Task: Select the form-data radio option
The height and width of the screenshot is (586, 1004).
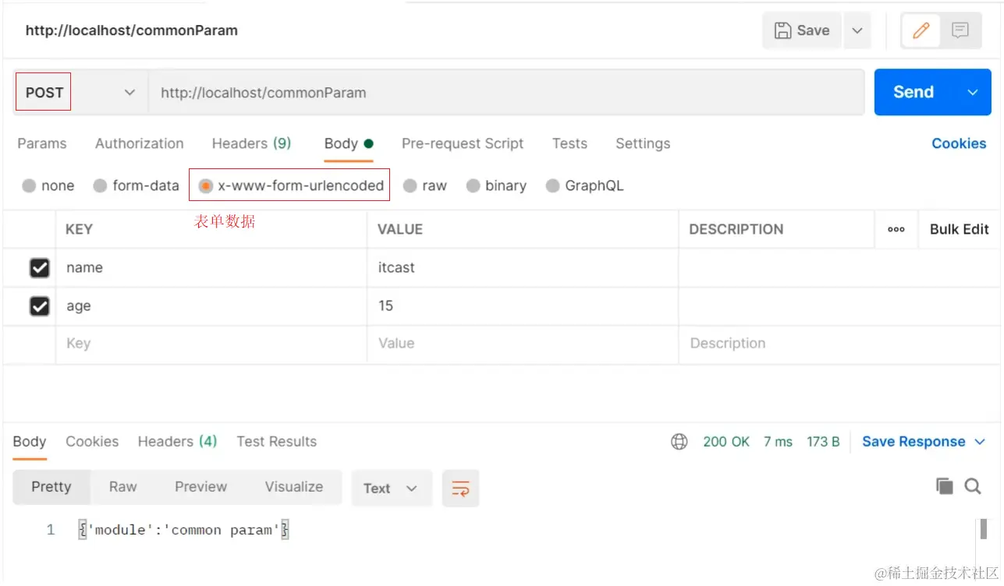Action: [100, 185]
